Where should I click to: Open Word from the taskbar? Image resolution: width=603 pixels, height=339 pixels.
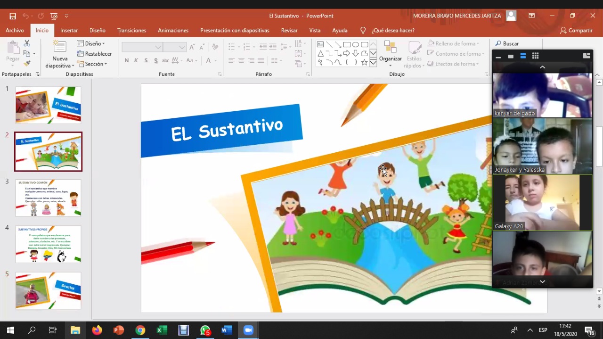click(x=227, y=330)
